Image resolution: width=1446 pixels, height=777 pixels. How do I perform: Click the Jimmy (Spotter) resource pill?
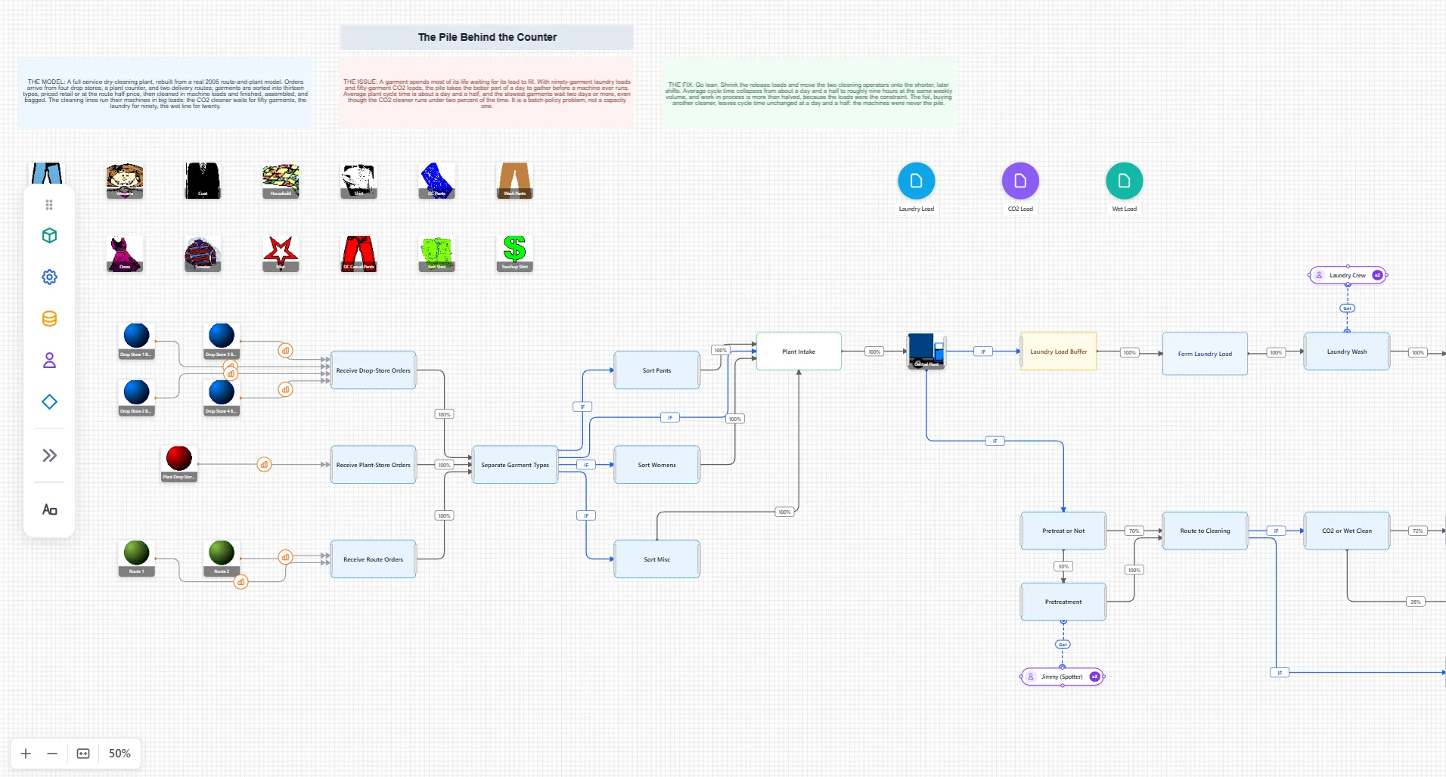[x=1063, y=676]
